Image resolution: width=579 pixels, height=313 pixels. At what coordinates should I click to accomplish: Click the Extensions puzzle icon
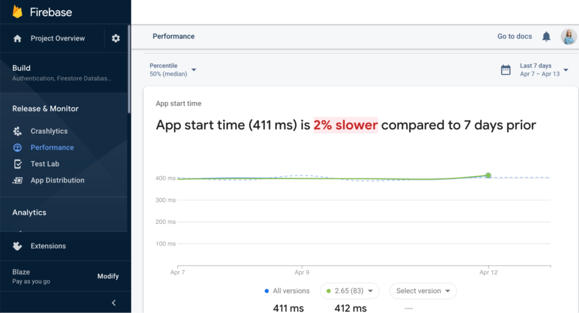(x=18, y=246)
